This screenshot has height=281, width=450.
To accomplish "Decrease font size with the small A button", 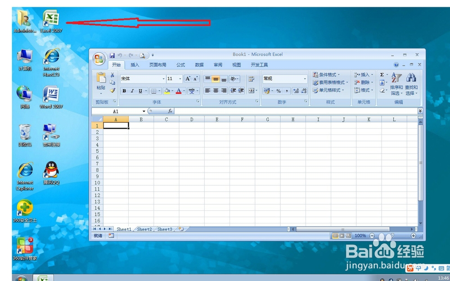I will tap(196, 79).
